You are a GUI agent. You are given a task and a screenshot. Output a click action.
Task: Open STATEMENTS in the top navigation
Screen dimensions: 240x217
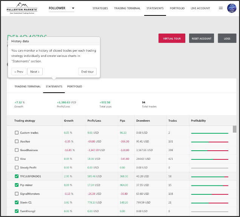(155, 8)
